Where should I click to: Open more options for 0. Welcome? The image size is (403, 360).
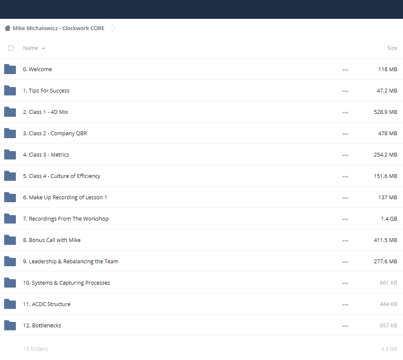345,70
